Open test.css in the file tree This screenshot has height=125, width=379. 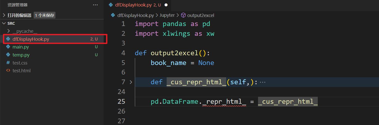point(20,63)
